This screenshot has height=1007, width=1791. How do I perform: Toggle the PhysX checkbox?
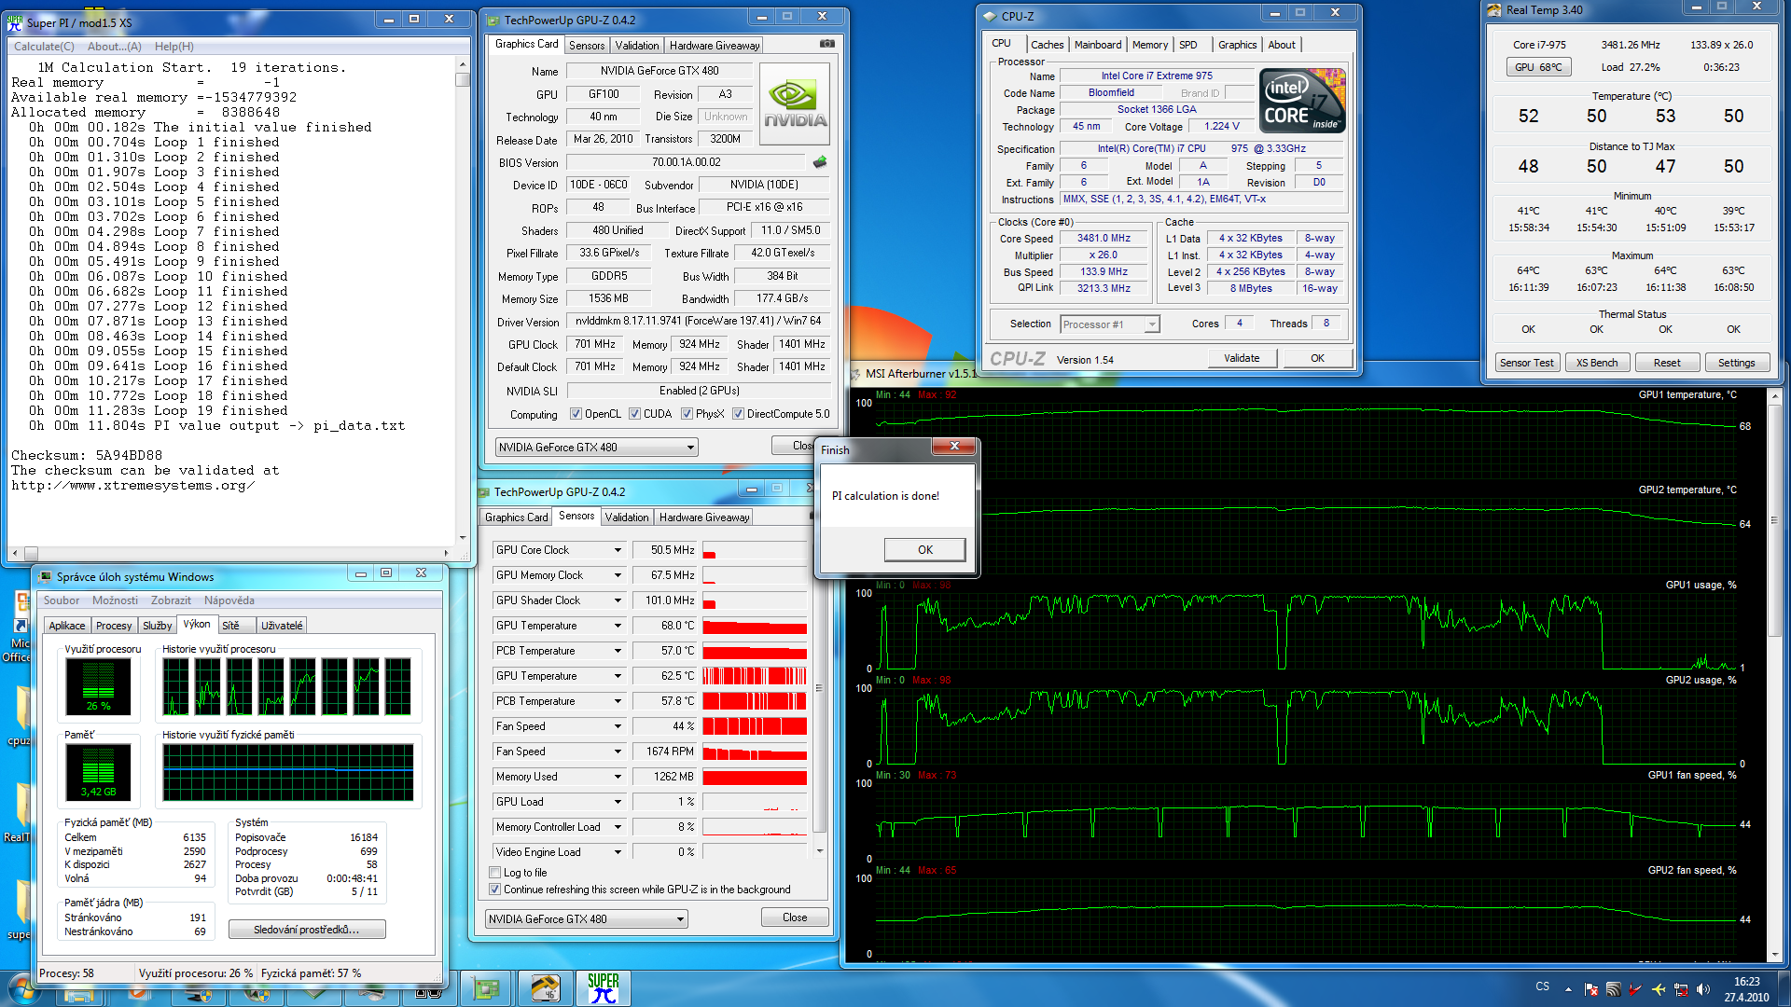[687, 414]
